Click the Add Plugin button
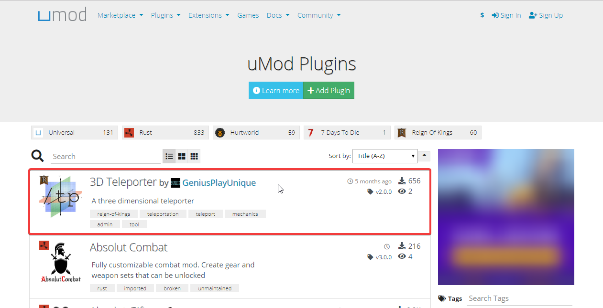Viewport: 603px width, 308px height. click(329, 90)
